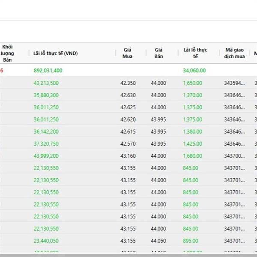Screen dimensions: 257x257
Task: Select the row with profit 43,999,200
Action: pos(46,156)
